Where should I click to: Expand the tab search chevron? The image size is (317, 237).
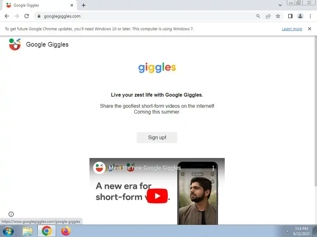(280, 5)
